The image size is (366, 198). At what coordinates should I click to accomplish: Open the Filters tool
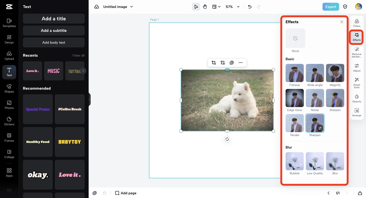click(x=357, y=23)
